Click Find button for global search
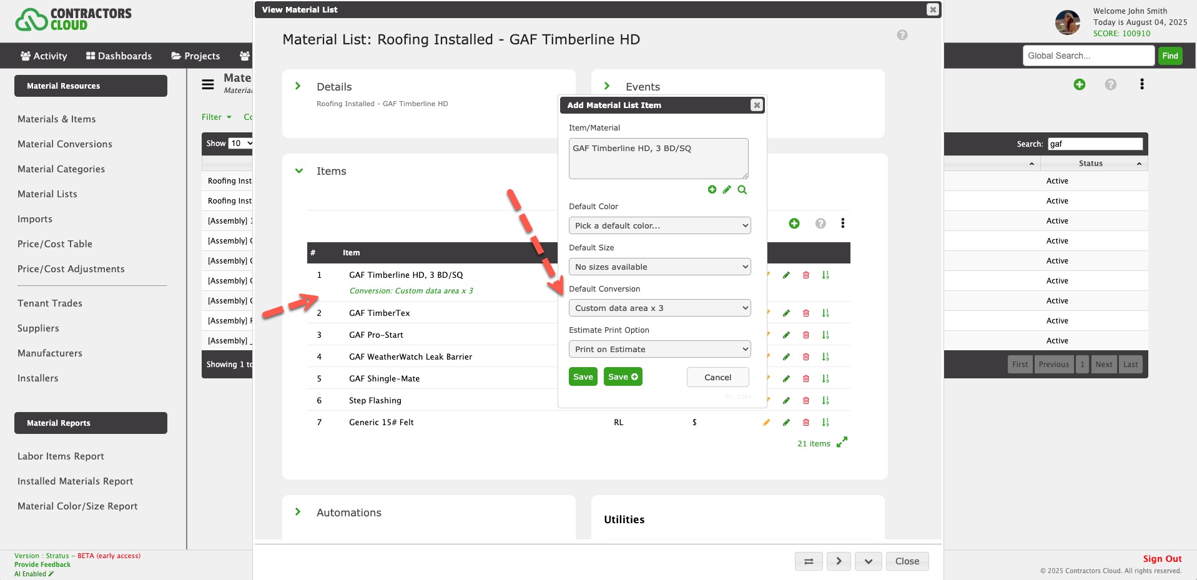1197x580 pixels. pyautogui.click(x=1170, y=56)
